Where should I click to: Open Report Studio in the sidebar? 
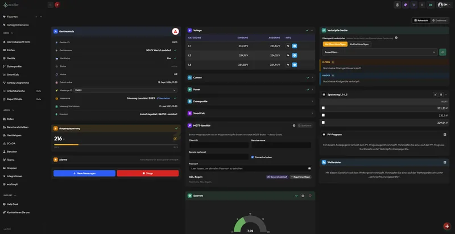tap(15, 99)
